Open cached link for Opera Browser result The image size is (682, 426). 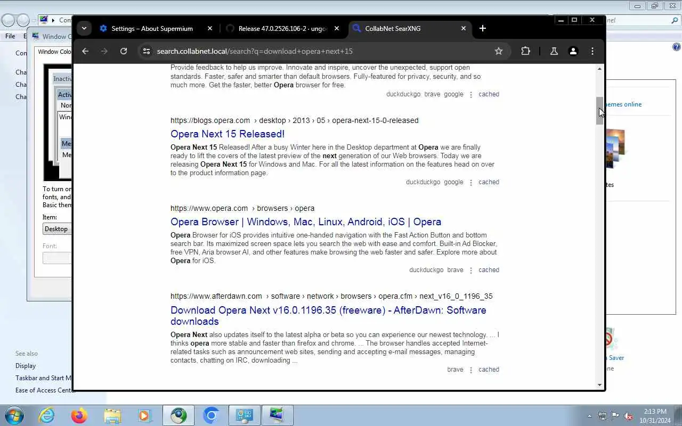(x=489, y=270)
